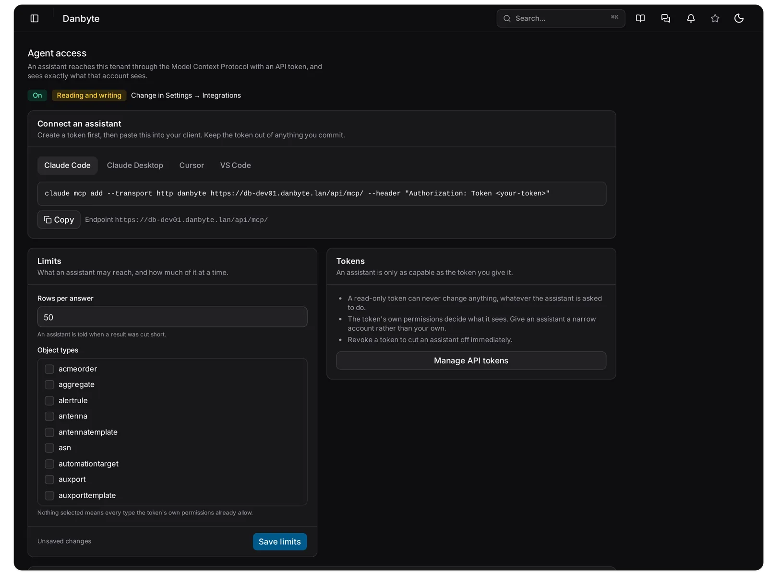The width and height of the screenshot is (768, 575).
Task: Check the antennatemplate object type
Action: (x=49, y=432)
